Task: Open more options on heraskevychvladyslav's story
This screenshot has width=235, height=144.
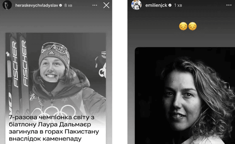Action: (x=95, y=5)
